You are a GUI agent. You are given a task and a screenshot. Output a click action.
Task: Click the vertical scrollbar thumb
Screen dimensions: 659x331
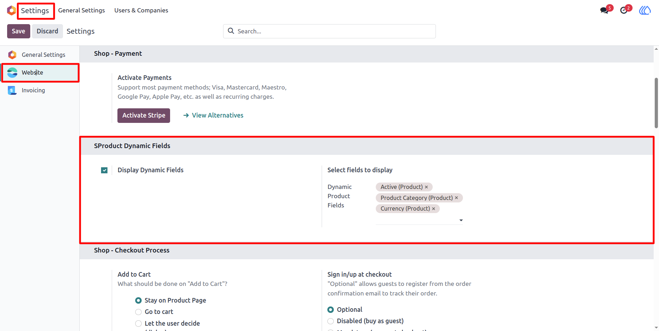pos(656,103)
